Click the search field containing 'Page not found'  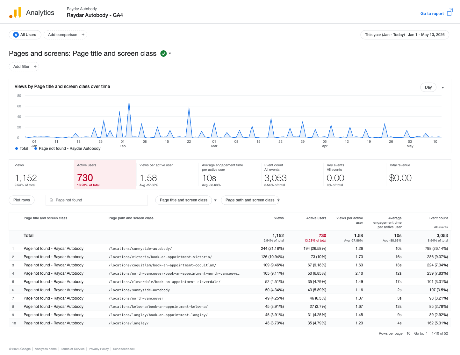coord(97,200)
